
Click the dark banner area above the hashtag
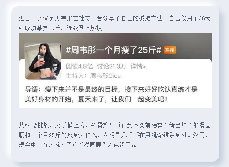point(115,38)
